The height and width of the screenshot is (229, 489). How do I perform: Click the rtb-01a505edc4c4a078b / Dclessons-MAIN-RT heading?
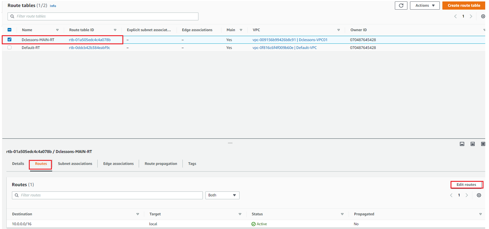click(x=49, y=152)
